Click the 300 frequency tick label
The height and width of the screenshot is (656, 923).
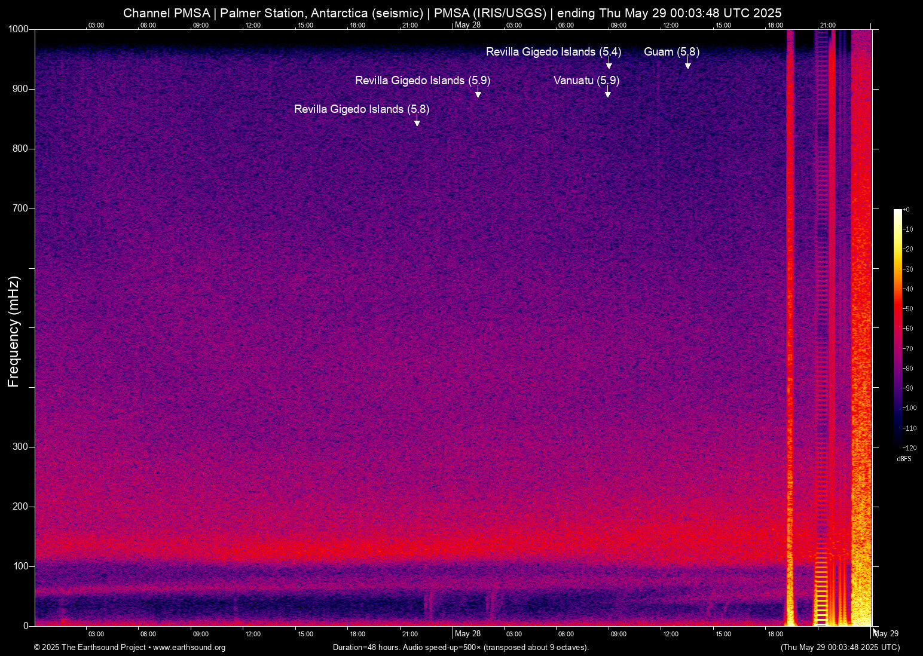pos(20,446)
